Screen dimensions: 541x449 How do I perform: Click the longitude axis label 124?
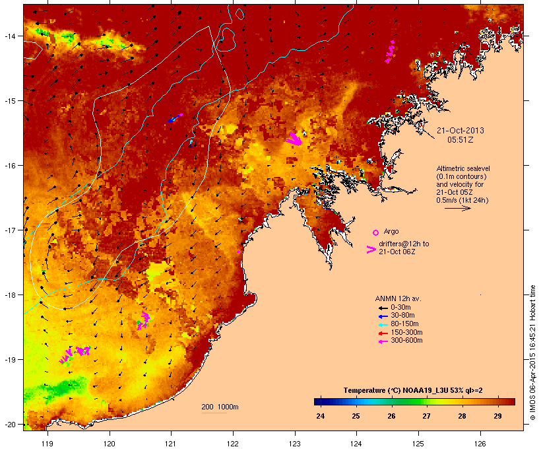tap(356, 443)
